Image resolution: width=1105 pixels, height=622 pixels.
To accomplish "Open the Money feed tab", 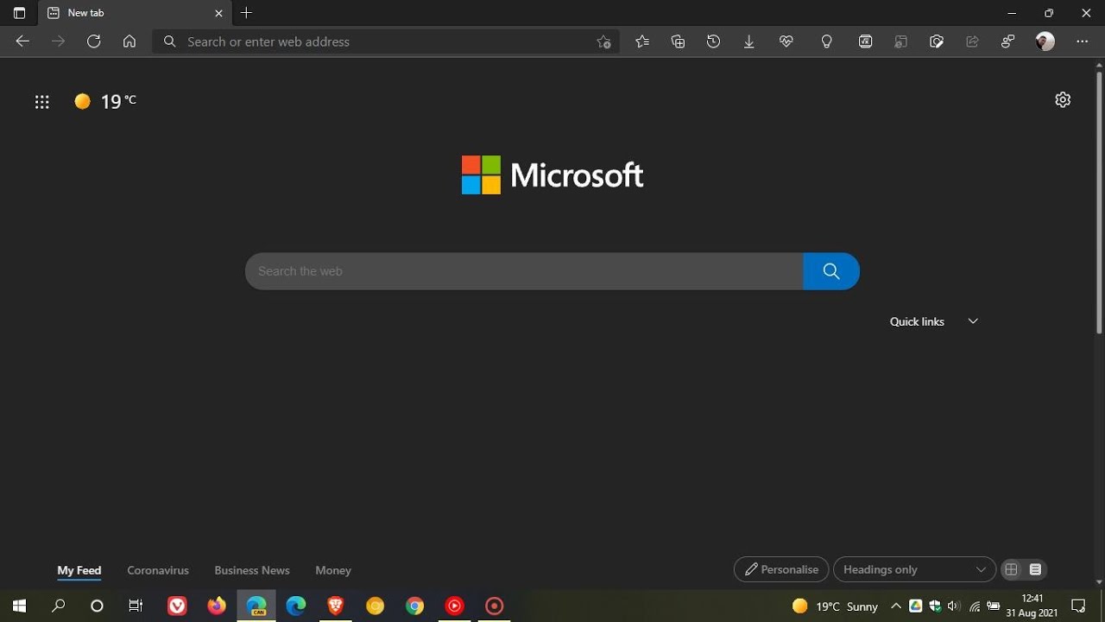I will (333, 570).
